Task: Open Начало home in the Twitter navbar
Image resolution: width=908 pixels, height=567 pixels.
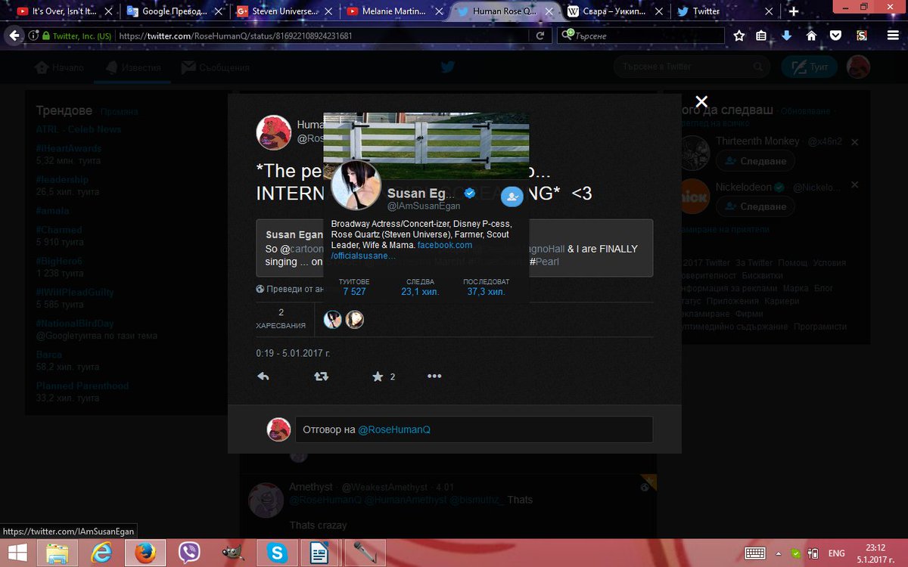Action: (x=61, y=67)
